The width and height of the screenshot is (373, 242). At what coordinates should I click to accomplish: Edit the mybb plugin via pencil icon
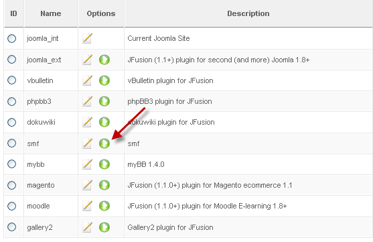point(87,164)
